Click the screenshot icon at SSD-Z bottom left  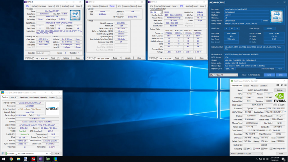click(x=2, y=153)
